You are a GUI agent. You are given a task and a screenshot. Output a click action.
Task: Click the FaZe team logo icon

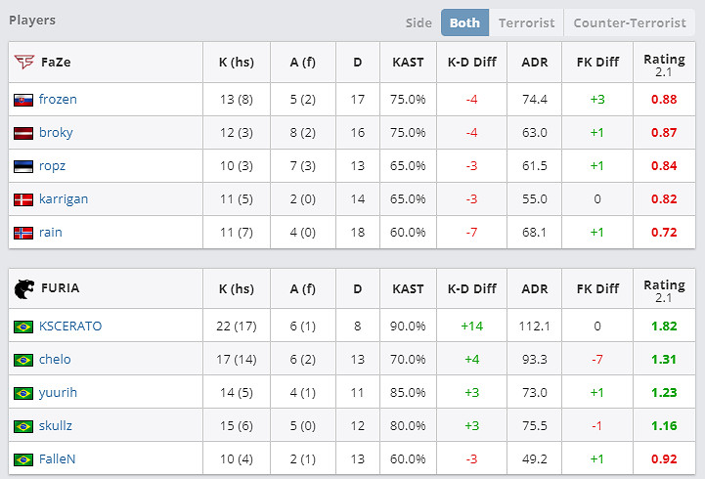coord(23,62)
